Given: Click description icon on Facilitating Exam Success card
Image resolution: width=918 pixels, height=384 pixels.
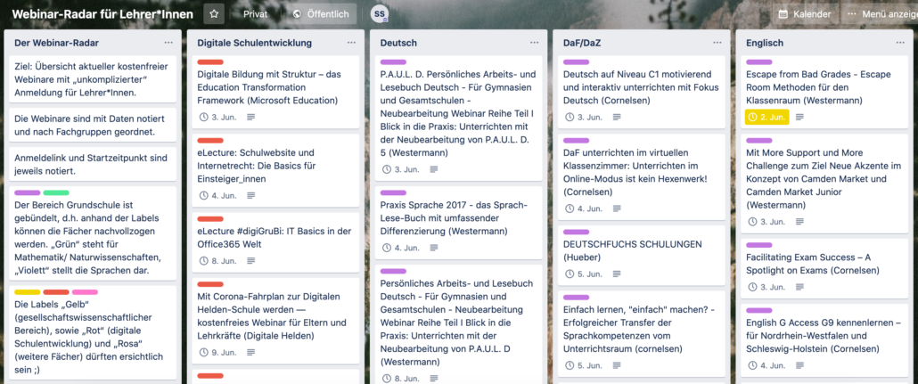Looking at the screenshot, I should tap(799, 288).
